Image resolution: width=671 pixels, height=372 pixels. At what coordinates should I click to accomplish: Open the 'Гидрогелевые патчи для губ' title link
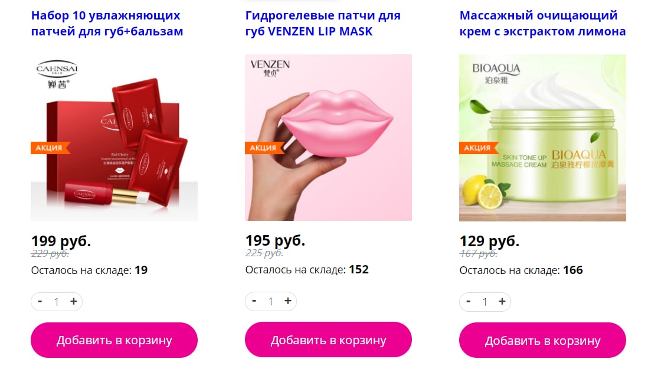click(x=323, y=23)
